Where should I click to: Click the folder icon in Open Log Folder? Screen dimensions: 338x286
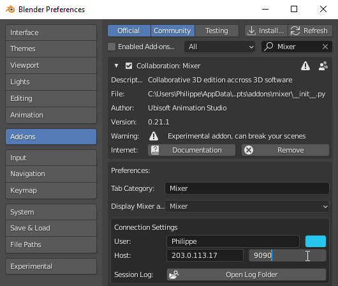pos(174,275)
